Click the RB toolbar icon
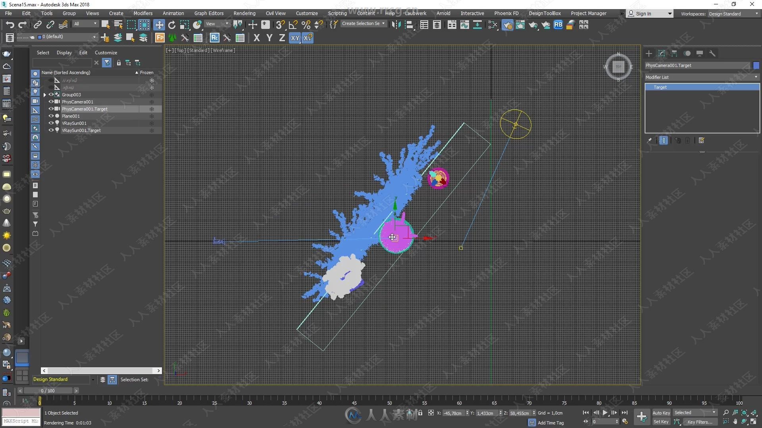This screenshot has width=762, height=428. coord(558,25)
